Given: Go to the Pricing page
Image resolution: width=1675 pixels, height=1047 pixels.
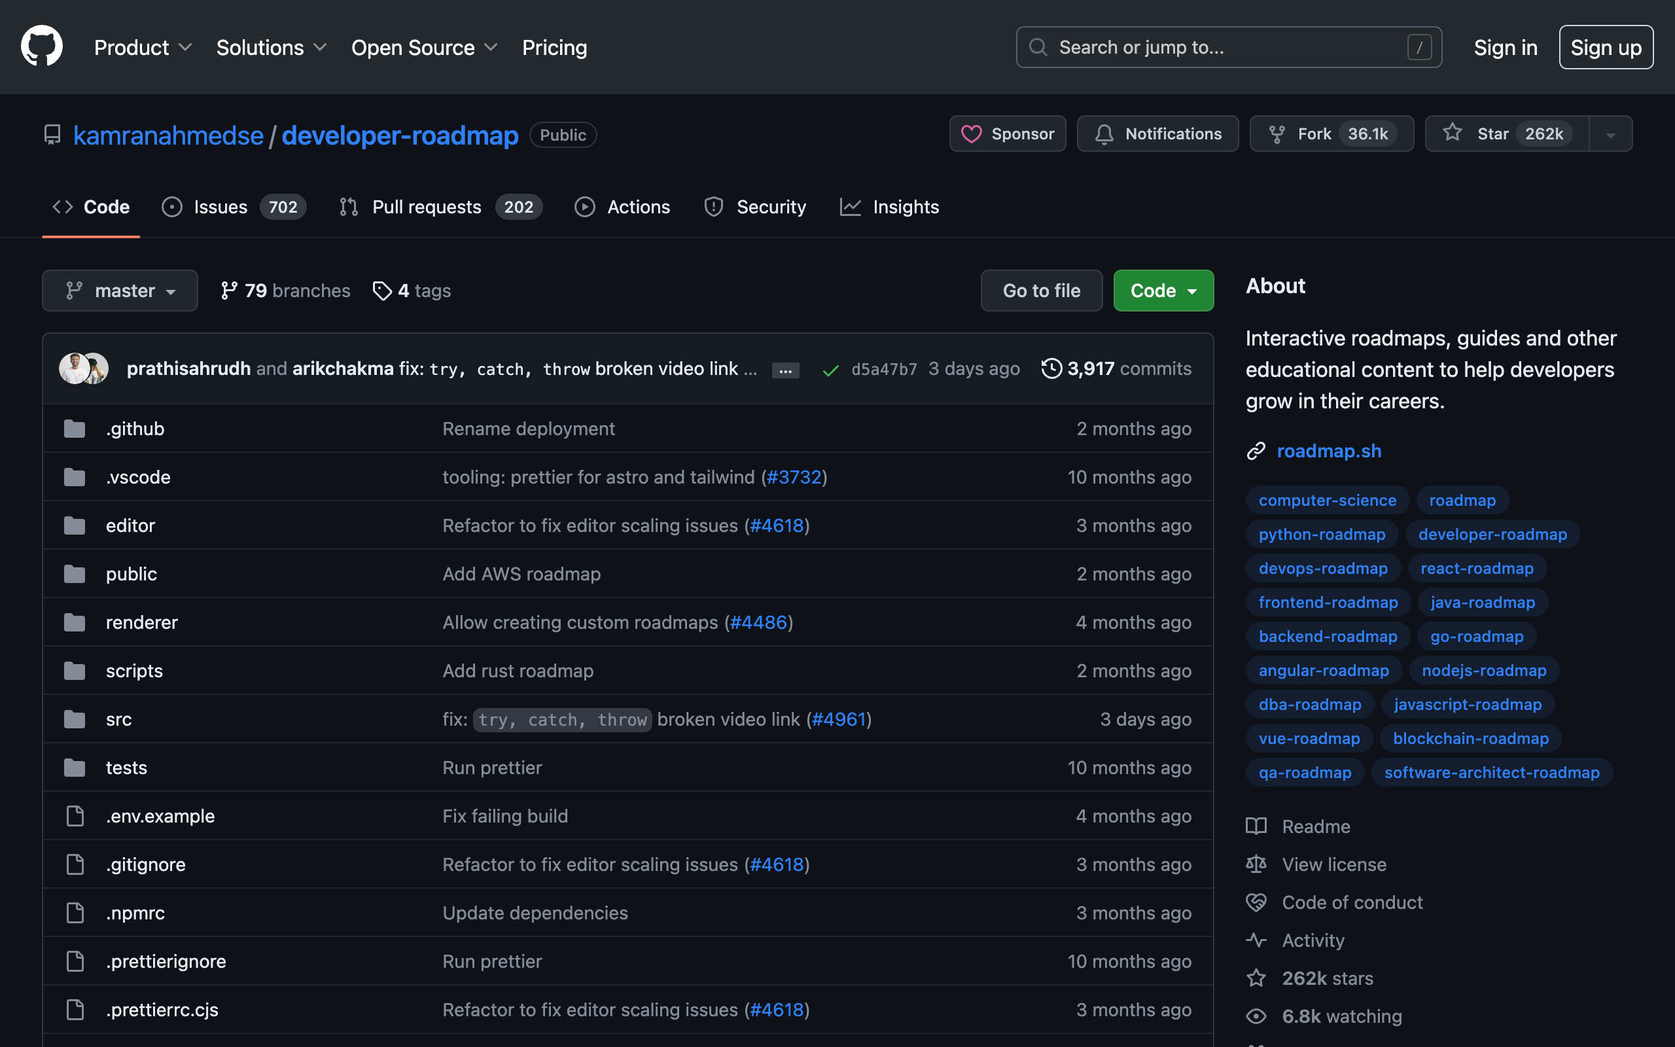Looking at the screenshot, I should [554, 47].
